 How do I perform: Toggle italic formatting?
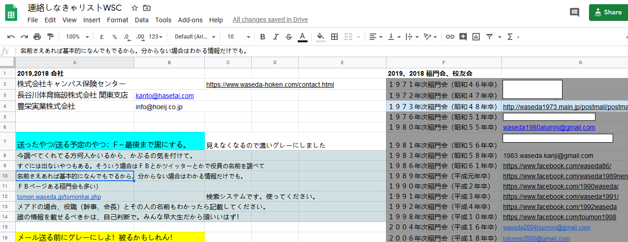click(x=276, y=37)
